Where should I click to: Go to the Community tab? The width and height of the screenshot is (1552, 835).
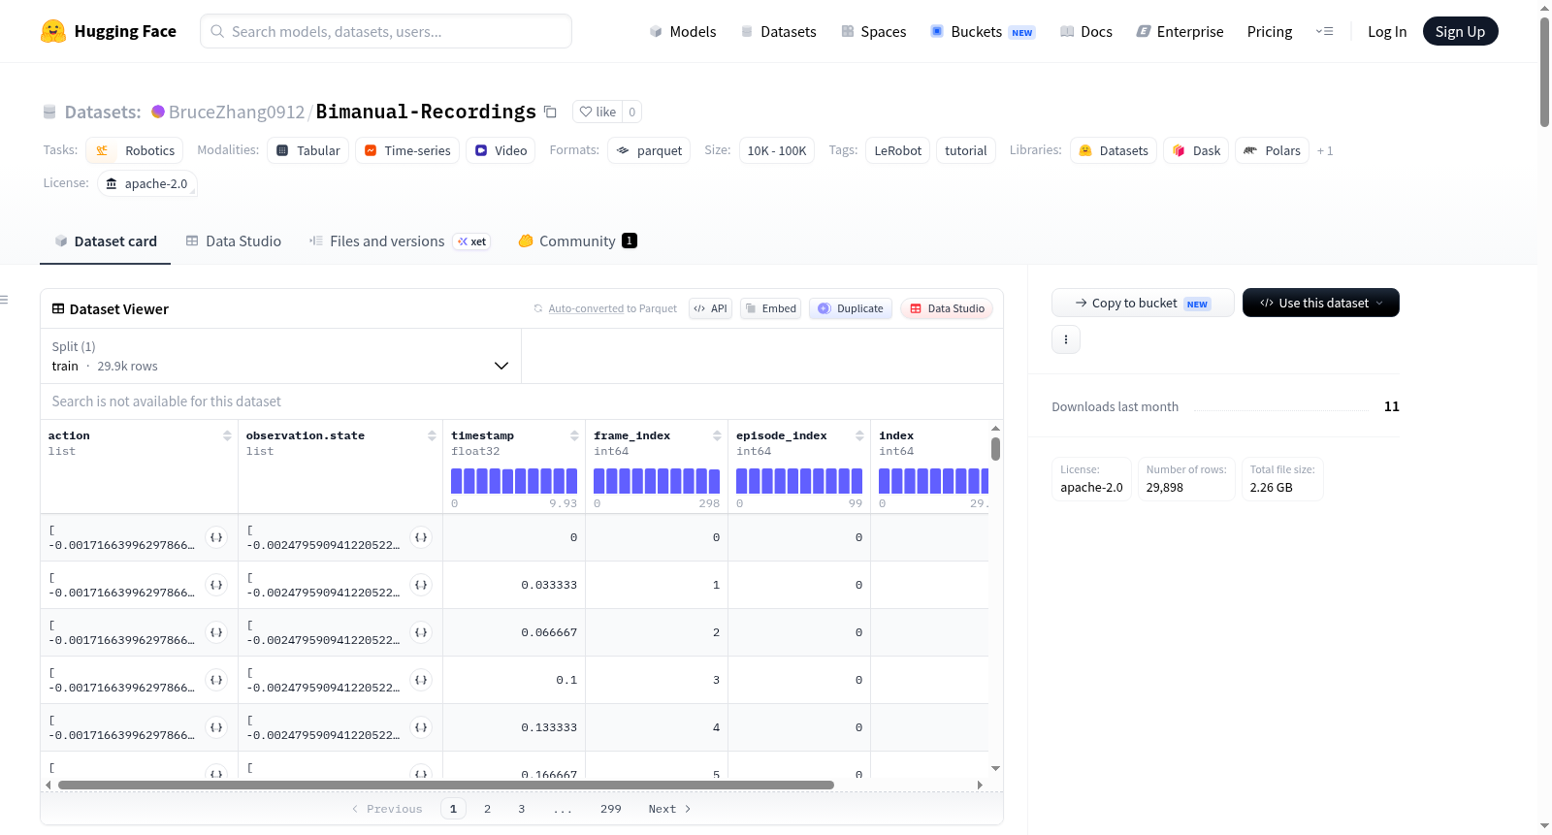[x=577, y=241]
